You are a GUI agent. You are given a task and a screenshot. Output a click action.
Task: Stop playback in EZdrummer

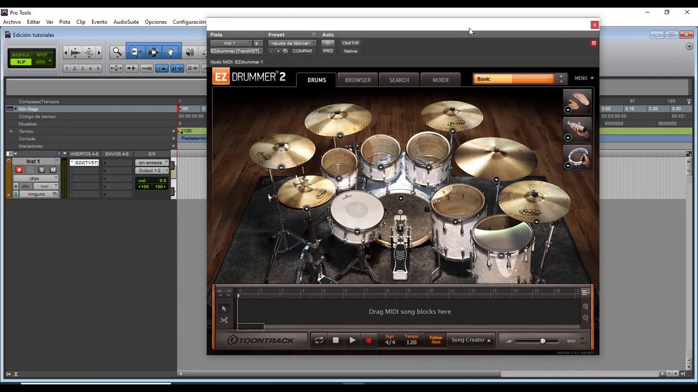[x=335, y=340]
